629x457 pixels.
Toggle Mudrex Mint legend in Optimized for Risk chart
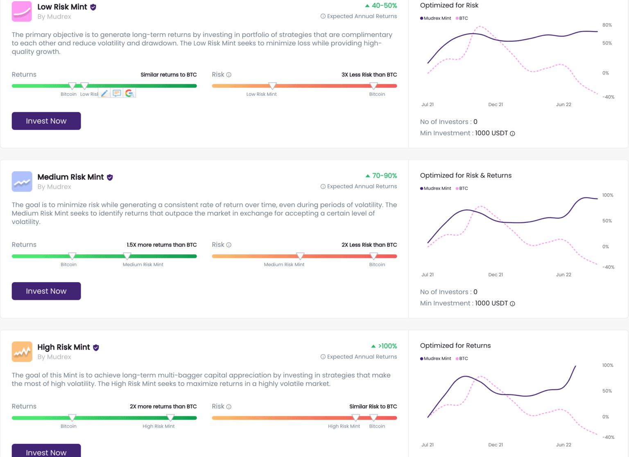tap(435, 18)
